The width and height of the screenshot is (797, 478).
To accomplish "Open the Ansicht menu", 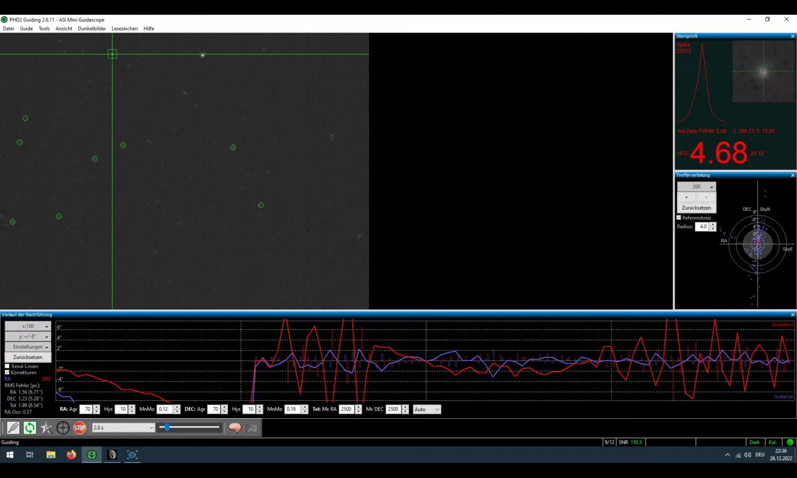I will (x=64, y=29).
